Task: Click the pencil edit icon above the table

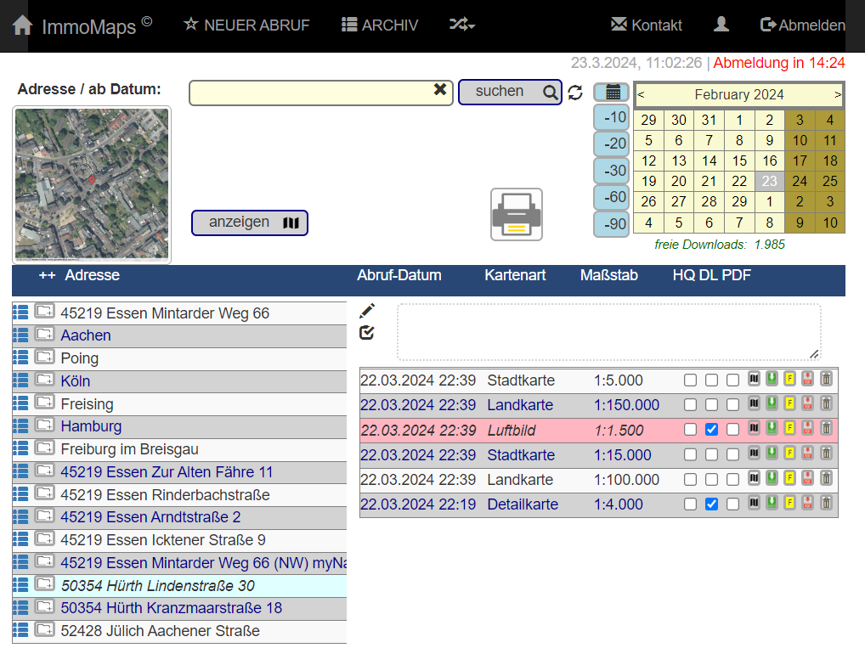Action: [x=367, y=311]
